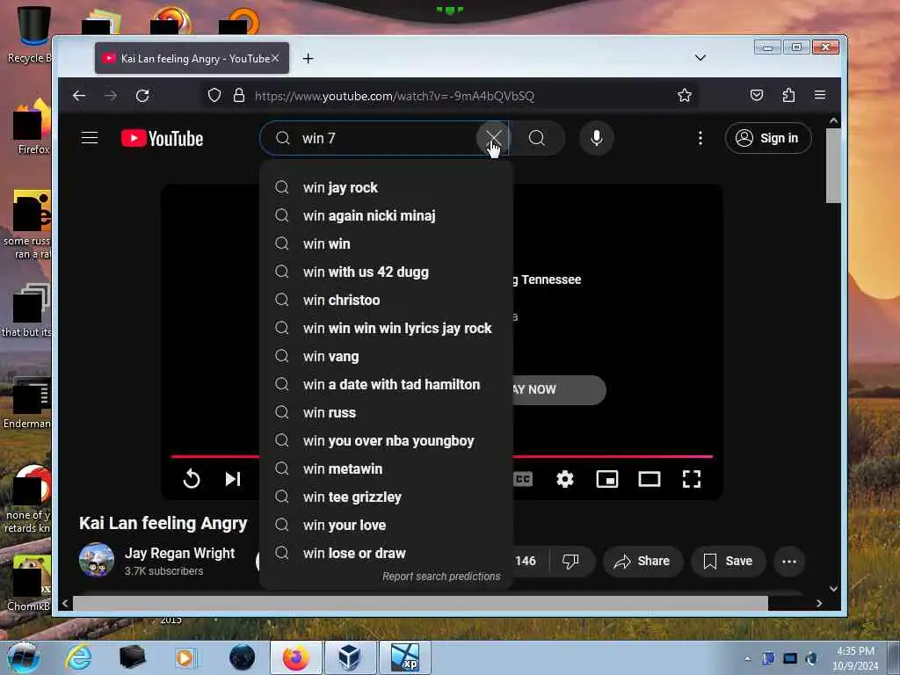
Task: Save to Pocket icon in toolbar
Action: (757, 95)
